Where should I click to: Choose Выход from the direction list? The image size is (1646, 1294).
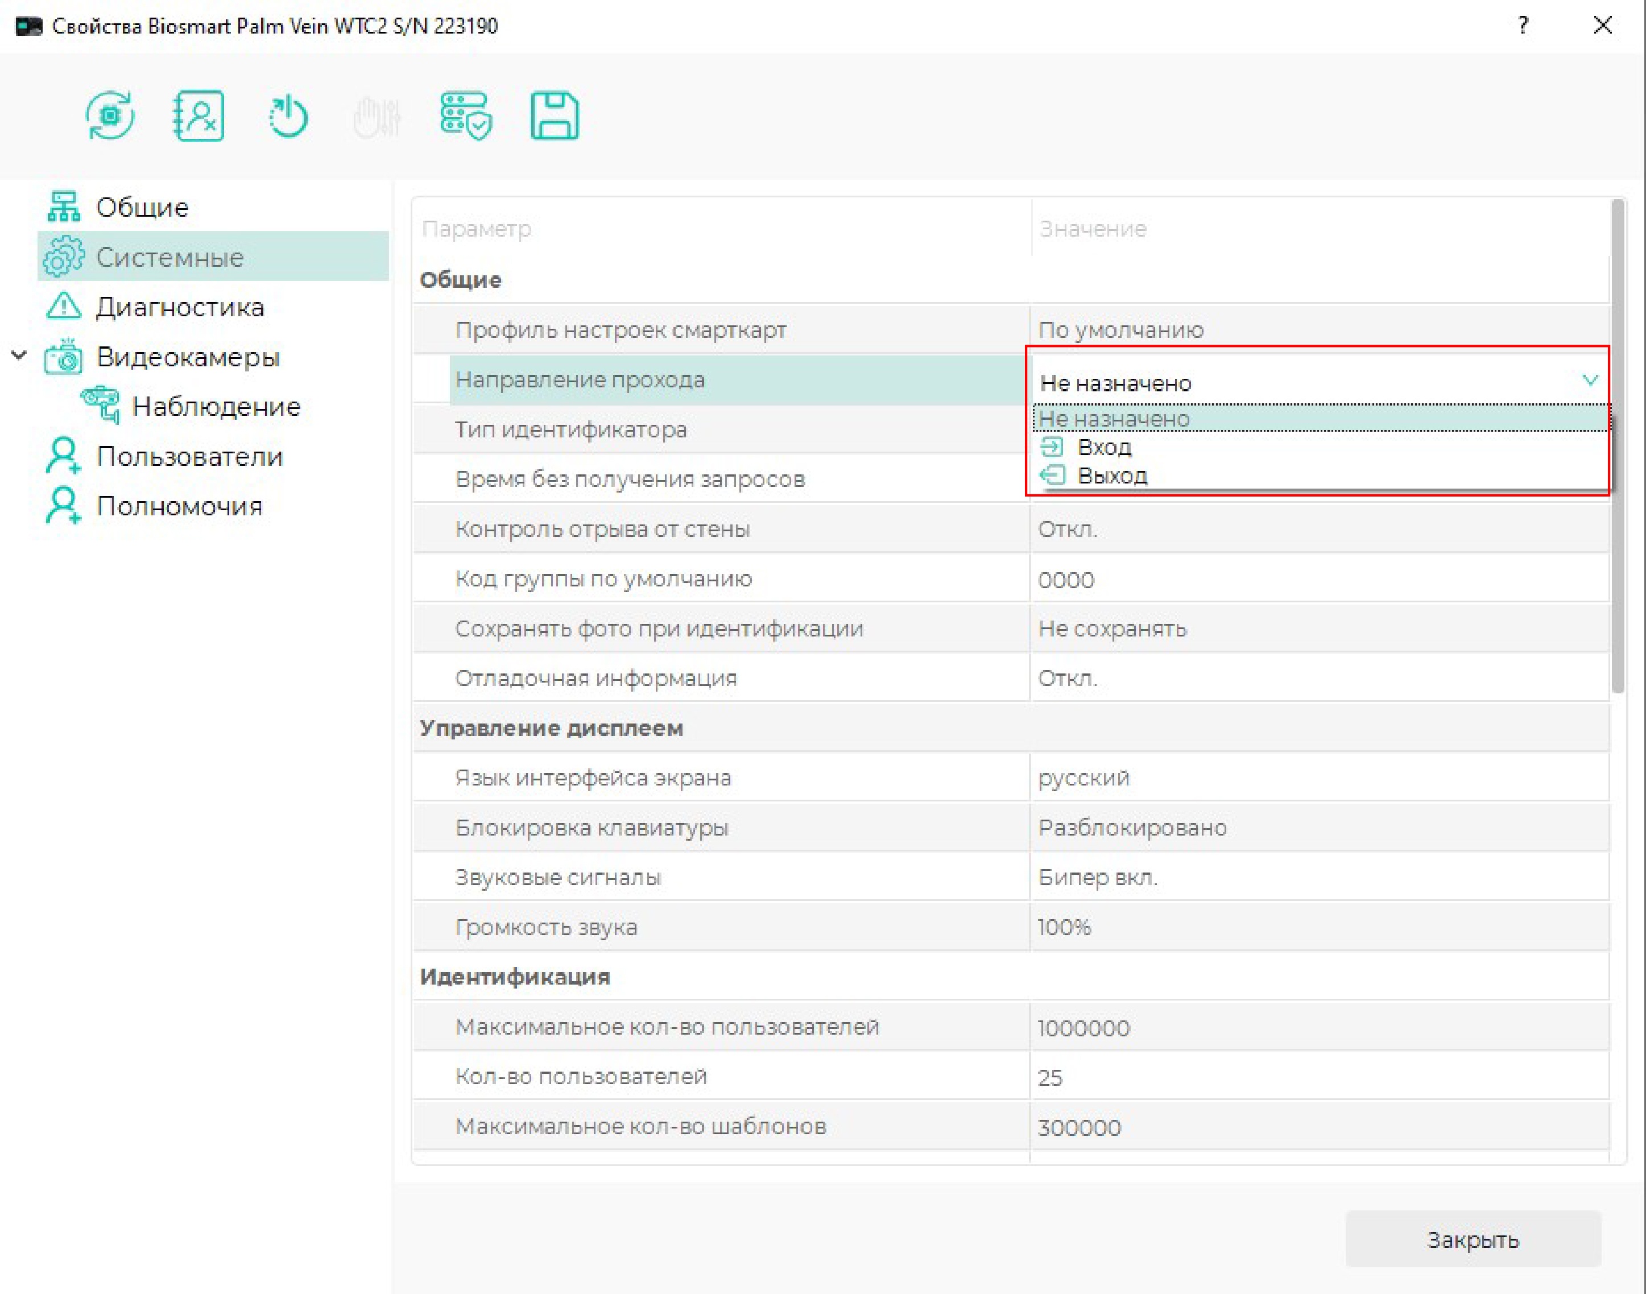tap(1321, 476)
